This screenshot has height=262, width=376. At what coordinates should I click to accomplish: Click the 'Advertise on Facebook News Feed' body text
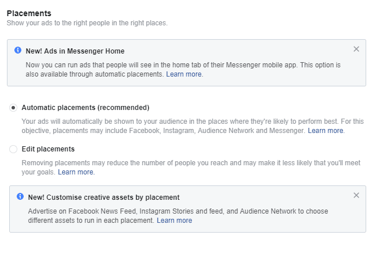click(178, 216)
